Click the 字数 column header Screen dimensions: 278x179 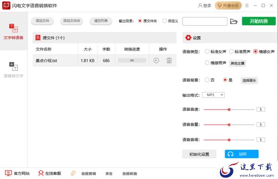(106, 49)
